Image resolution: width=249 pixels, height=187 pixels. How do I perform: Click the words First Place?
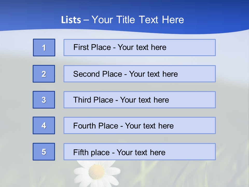point(92,47)
